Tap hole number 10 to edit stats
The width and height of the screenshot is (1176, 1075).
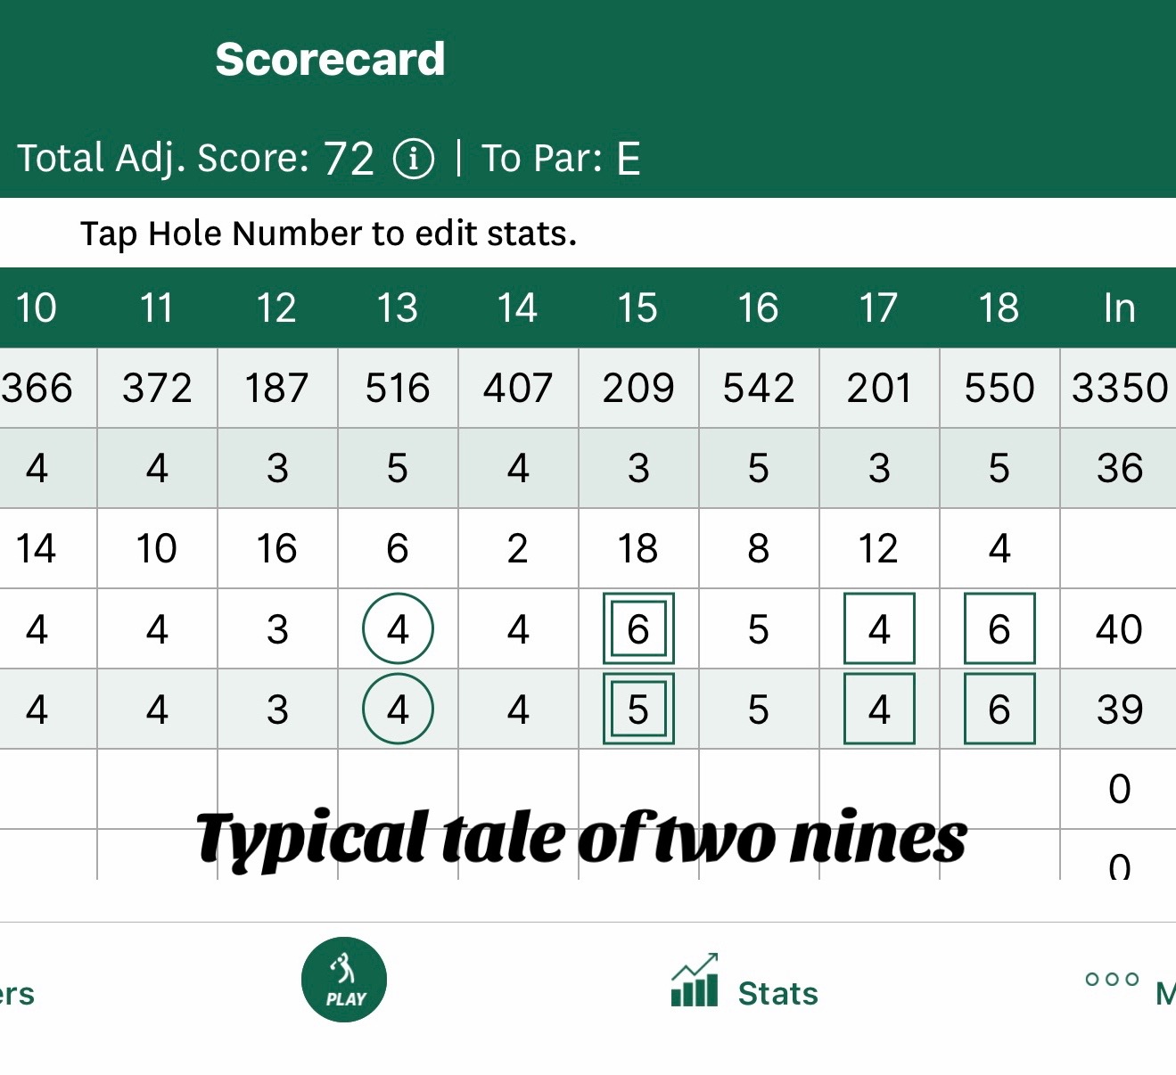[37, 308]
